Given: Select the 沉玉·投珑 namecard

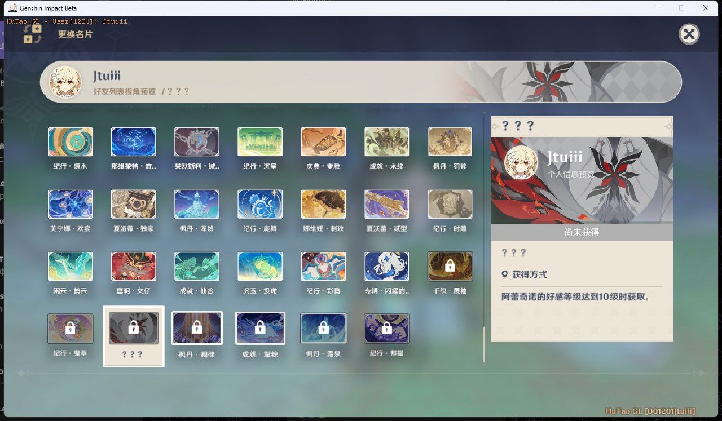Looking at the screenshot, I should pos(260,266).
